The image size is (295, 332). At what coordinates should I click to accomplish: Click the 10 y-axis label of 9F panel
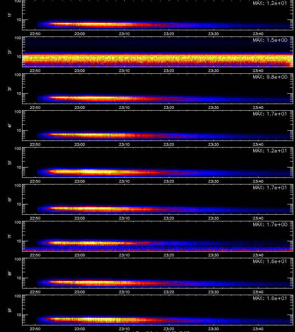pos(19,315)
